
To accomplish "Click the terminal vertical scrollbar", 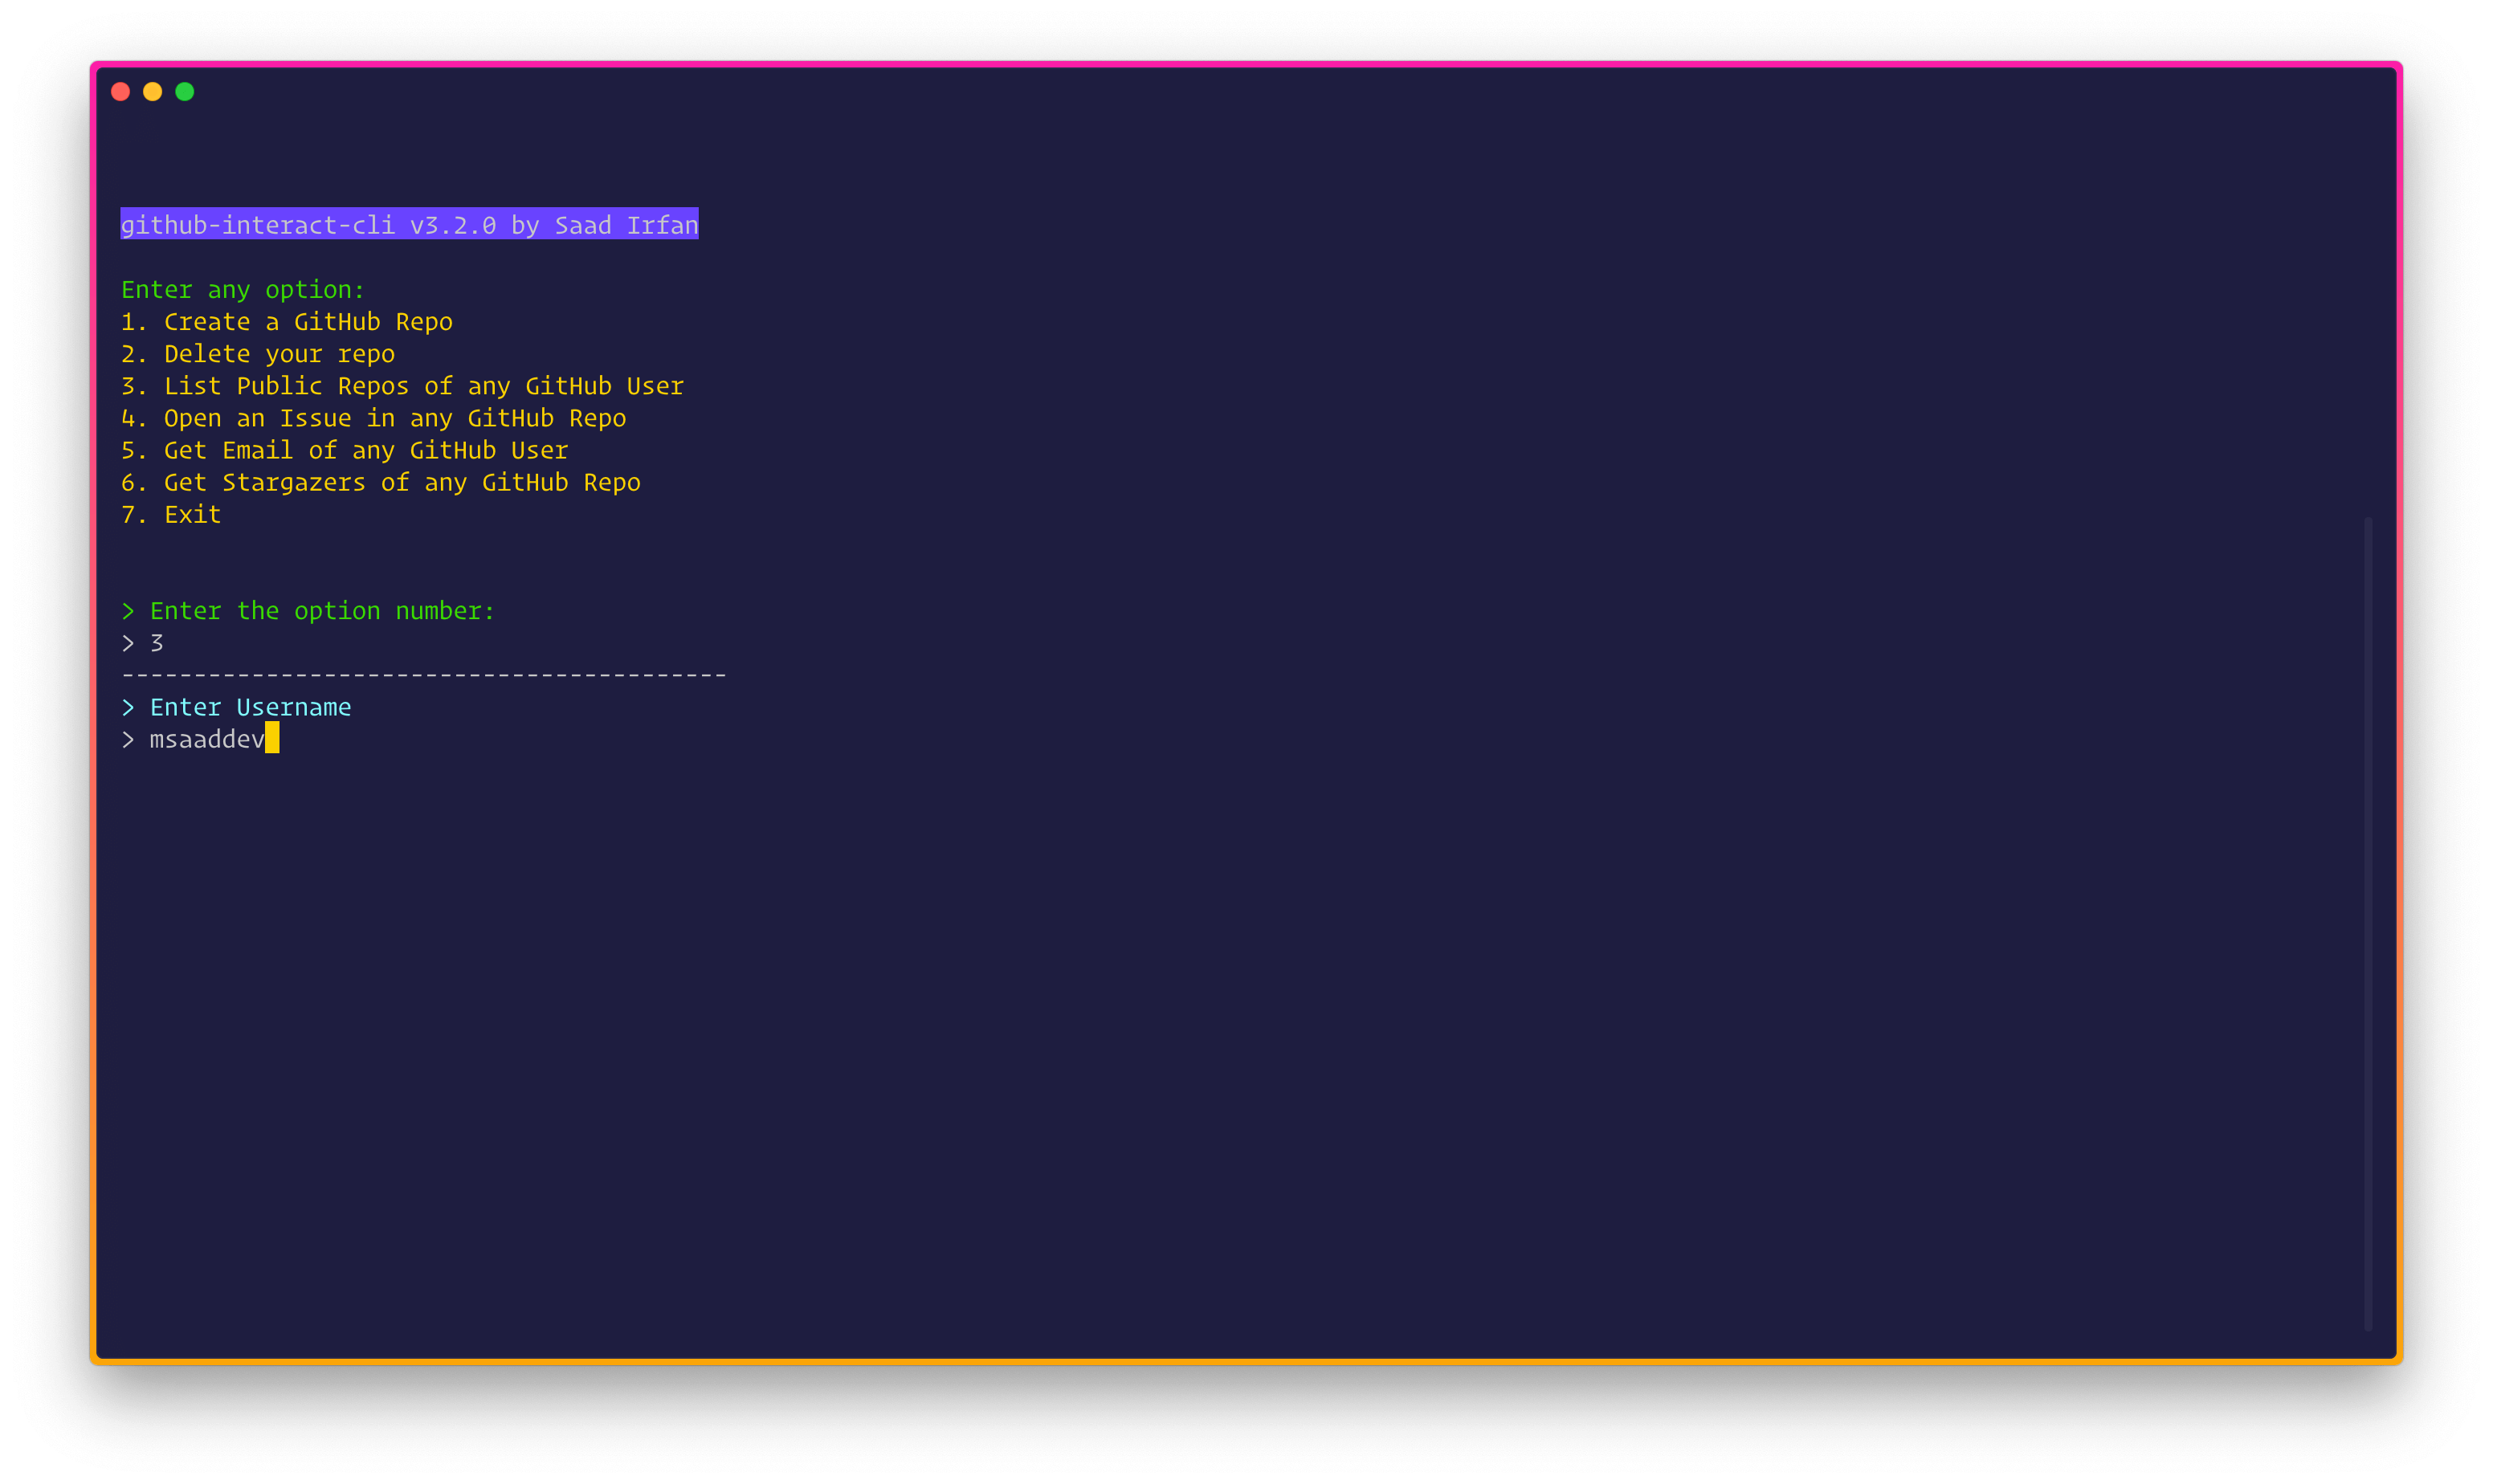I will [2367, 924].
